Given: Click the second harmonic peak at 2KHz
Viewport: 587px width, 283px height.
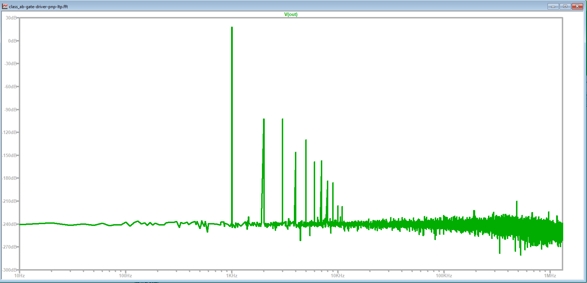Looking at the screenshot, I should pyautogui.click(x=264, y=172).
